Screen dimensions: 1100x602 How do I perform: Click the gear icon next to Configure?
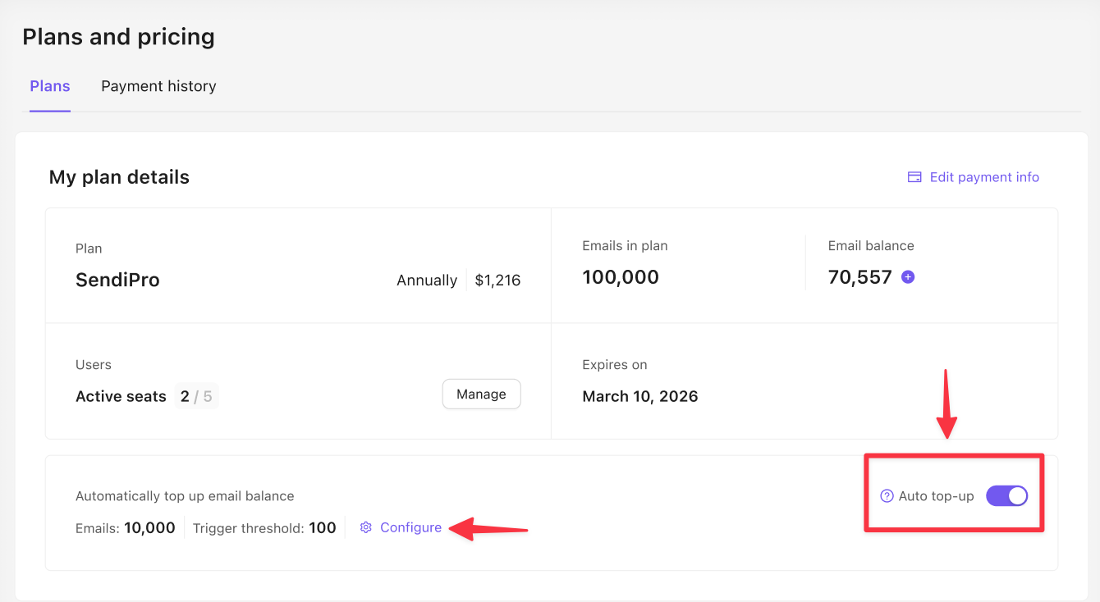pos(366,527)
